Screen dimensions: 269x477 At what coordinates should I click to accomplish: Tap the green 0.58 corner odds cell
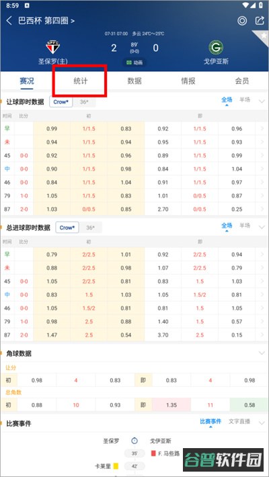249,405
